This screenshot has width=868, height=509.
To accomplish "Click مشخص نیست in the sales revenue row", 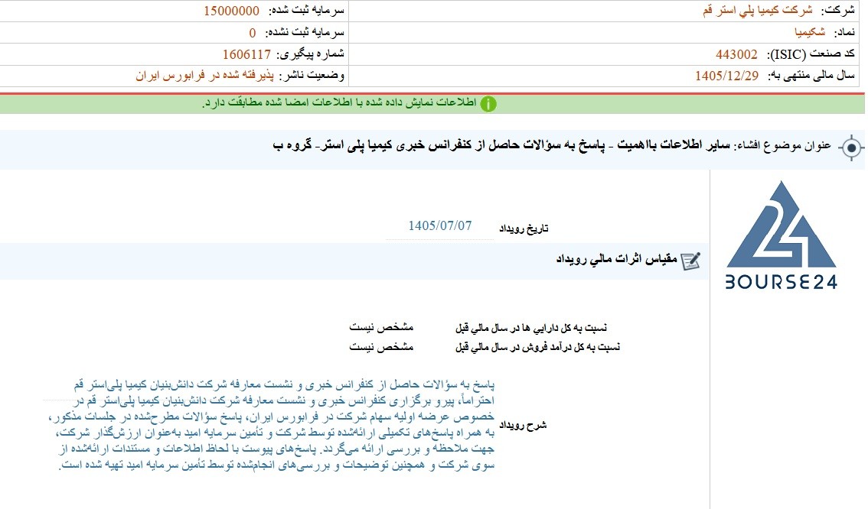I will [381, 346].
